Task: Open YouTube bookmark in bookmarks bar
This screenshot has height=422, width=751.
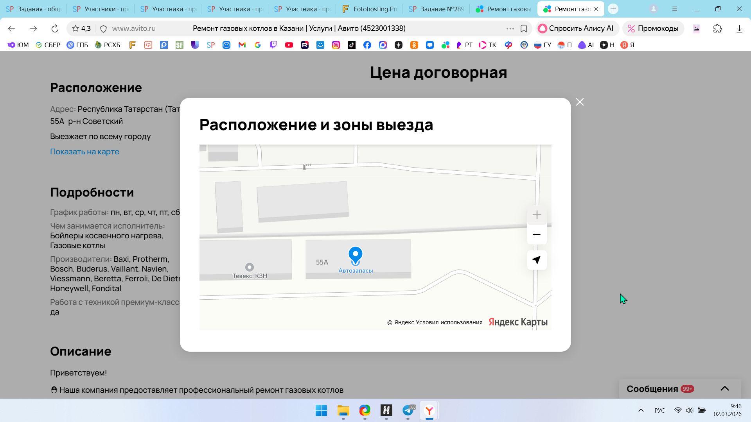Action: pyautogui.click(x=289, y=45)
